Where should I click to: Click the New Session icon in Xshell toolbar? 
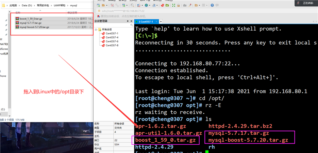tap(98, 5)
